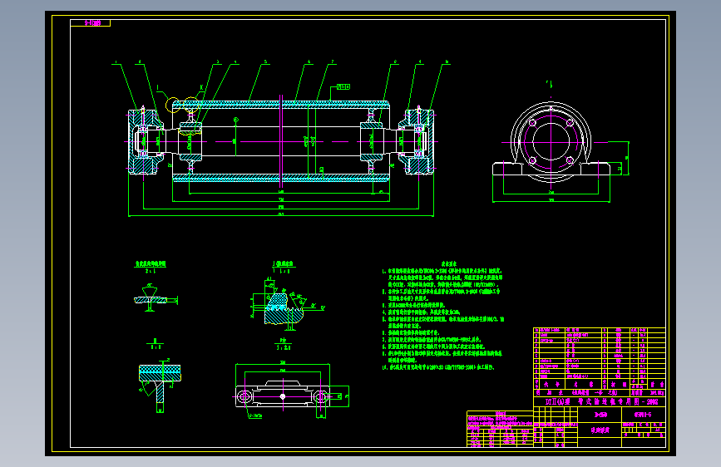Viewport: 721px width, 467px height.
Task: Select the left bearing seat of the section view
Action: coord(145,140)
